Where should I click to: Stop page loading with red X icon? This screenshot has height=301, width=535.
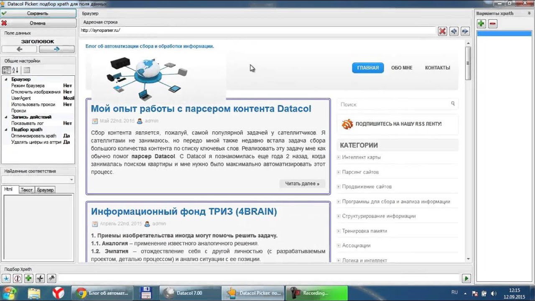coord(443,31)
